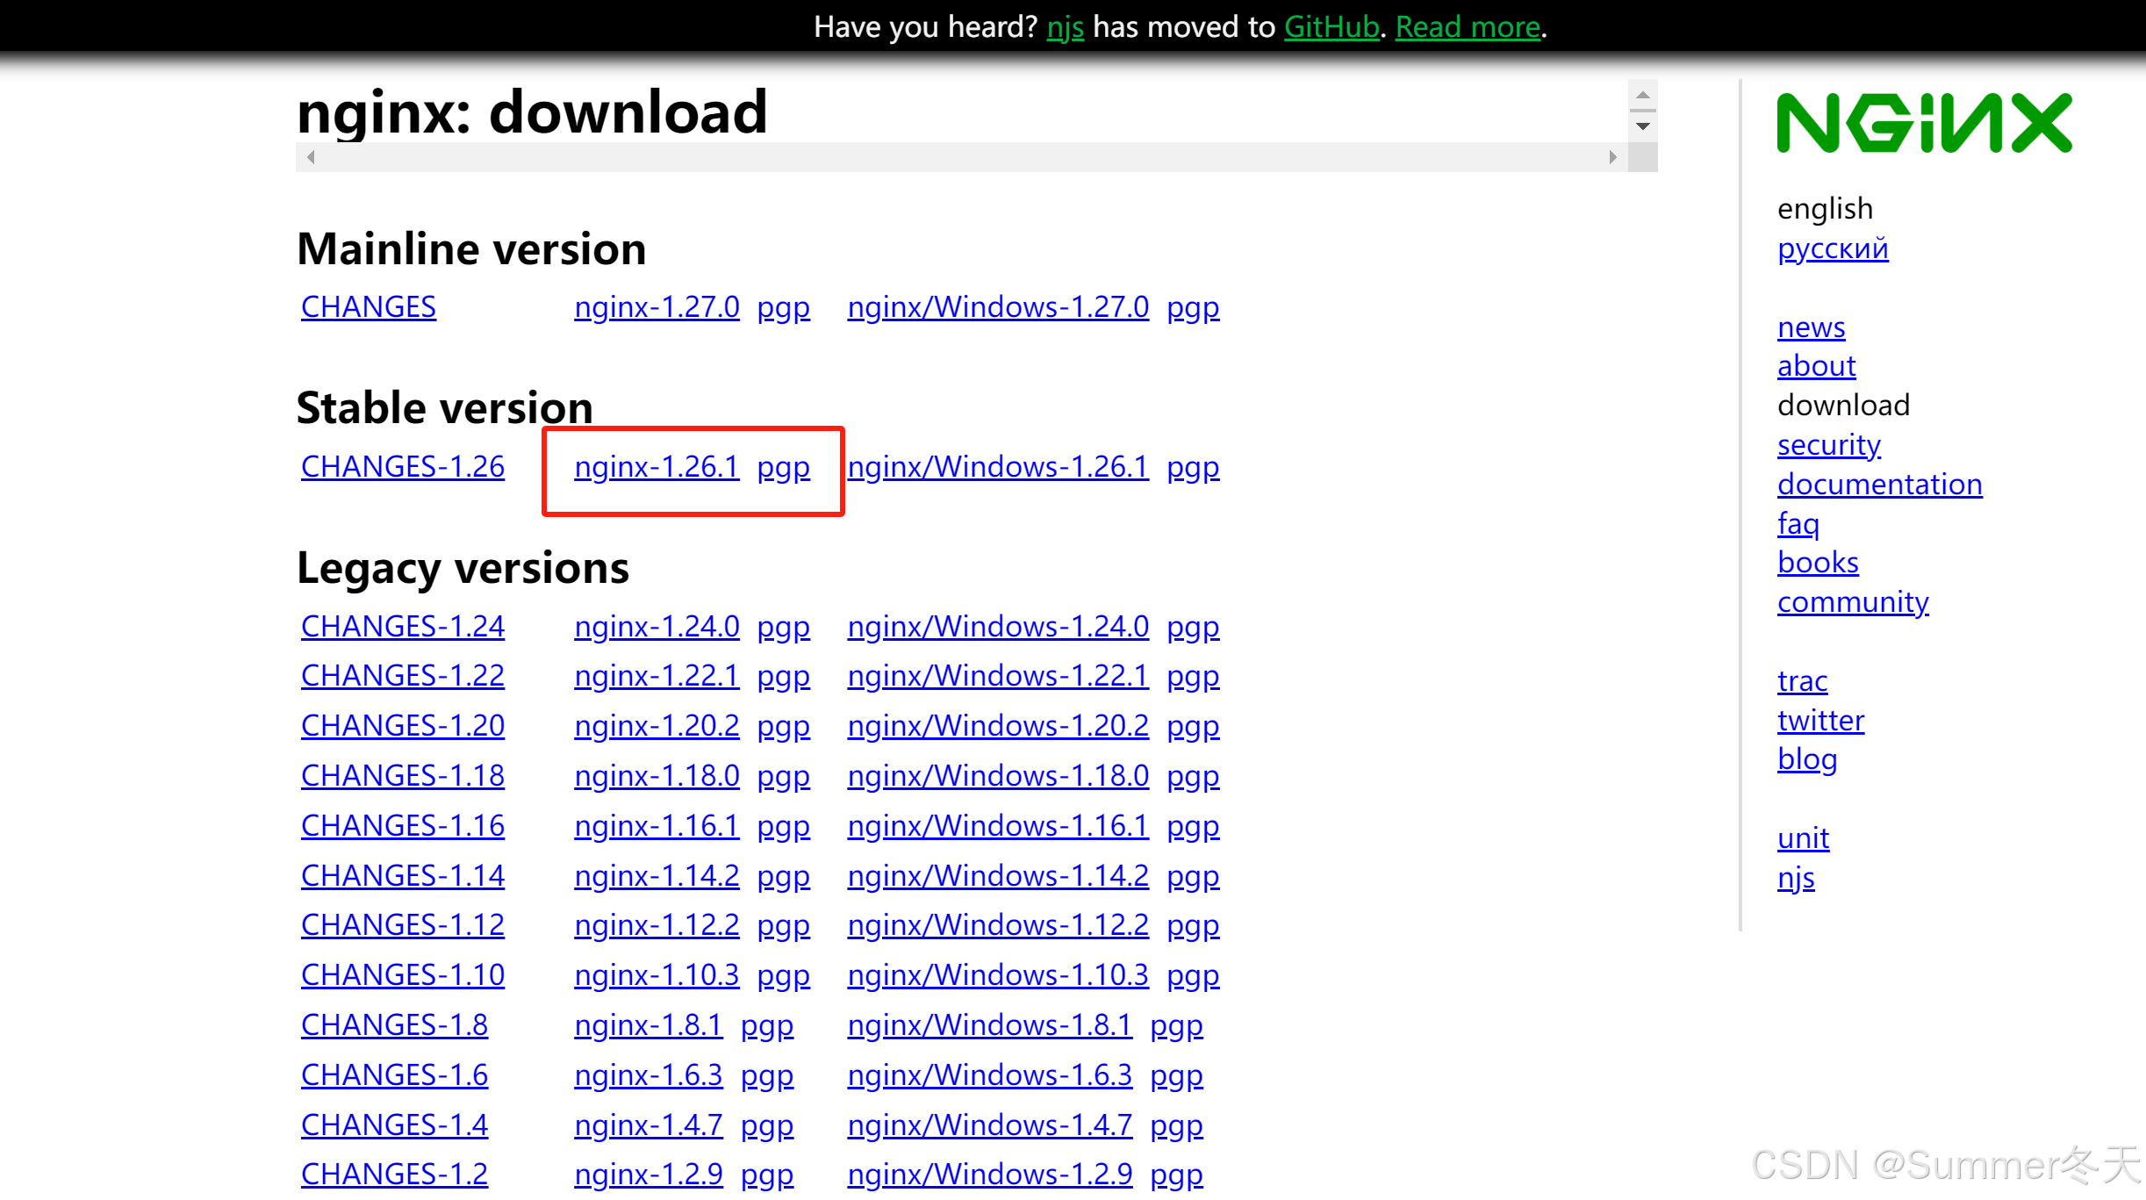Click the NGINX logo
This screenshot has height=1200, width=2146.
click(1924, 123)
